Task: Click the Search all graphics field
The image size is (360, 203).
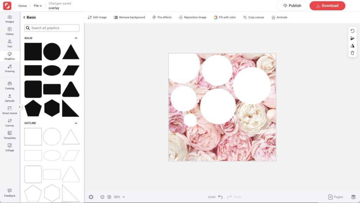Action: click(x=52, y=28)
